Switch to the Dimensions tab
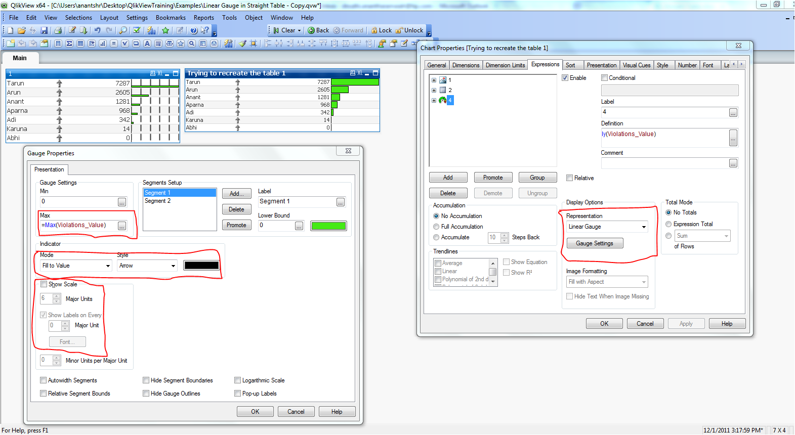The image size is (795, 435). (466, 65)
